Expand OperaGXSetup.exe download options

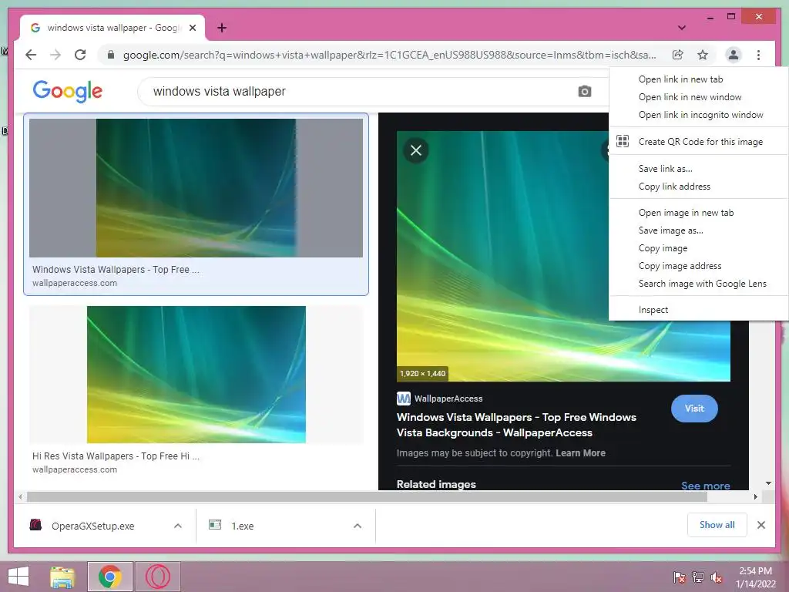pos(178,526)
